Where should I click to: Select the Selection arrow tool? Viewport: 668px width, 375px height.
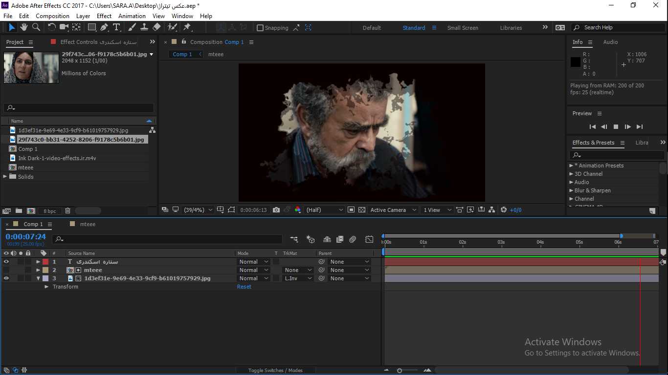(12, 27)
